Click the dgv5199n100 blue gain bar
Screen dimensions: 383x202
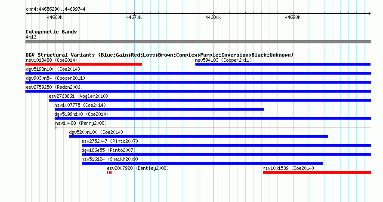[x=213, y=118]
